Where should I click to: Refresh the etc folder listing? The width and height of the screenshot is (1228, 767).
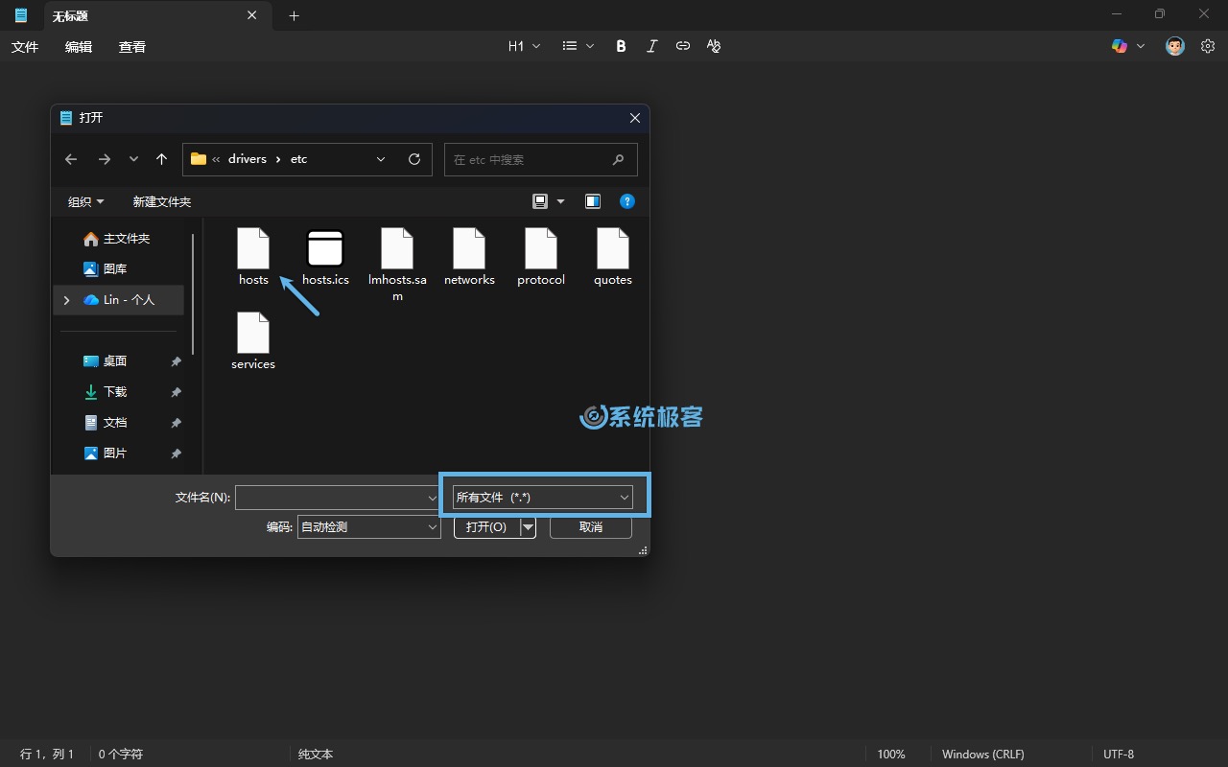(x=414, y=159)
